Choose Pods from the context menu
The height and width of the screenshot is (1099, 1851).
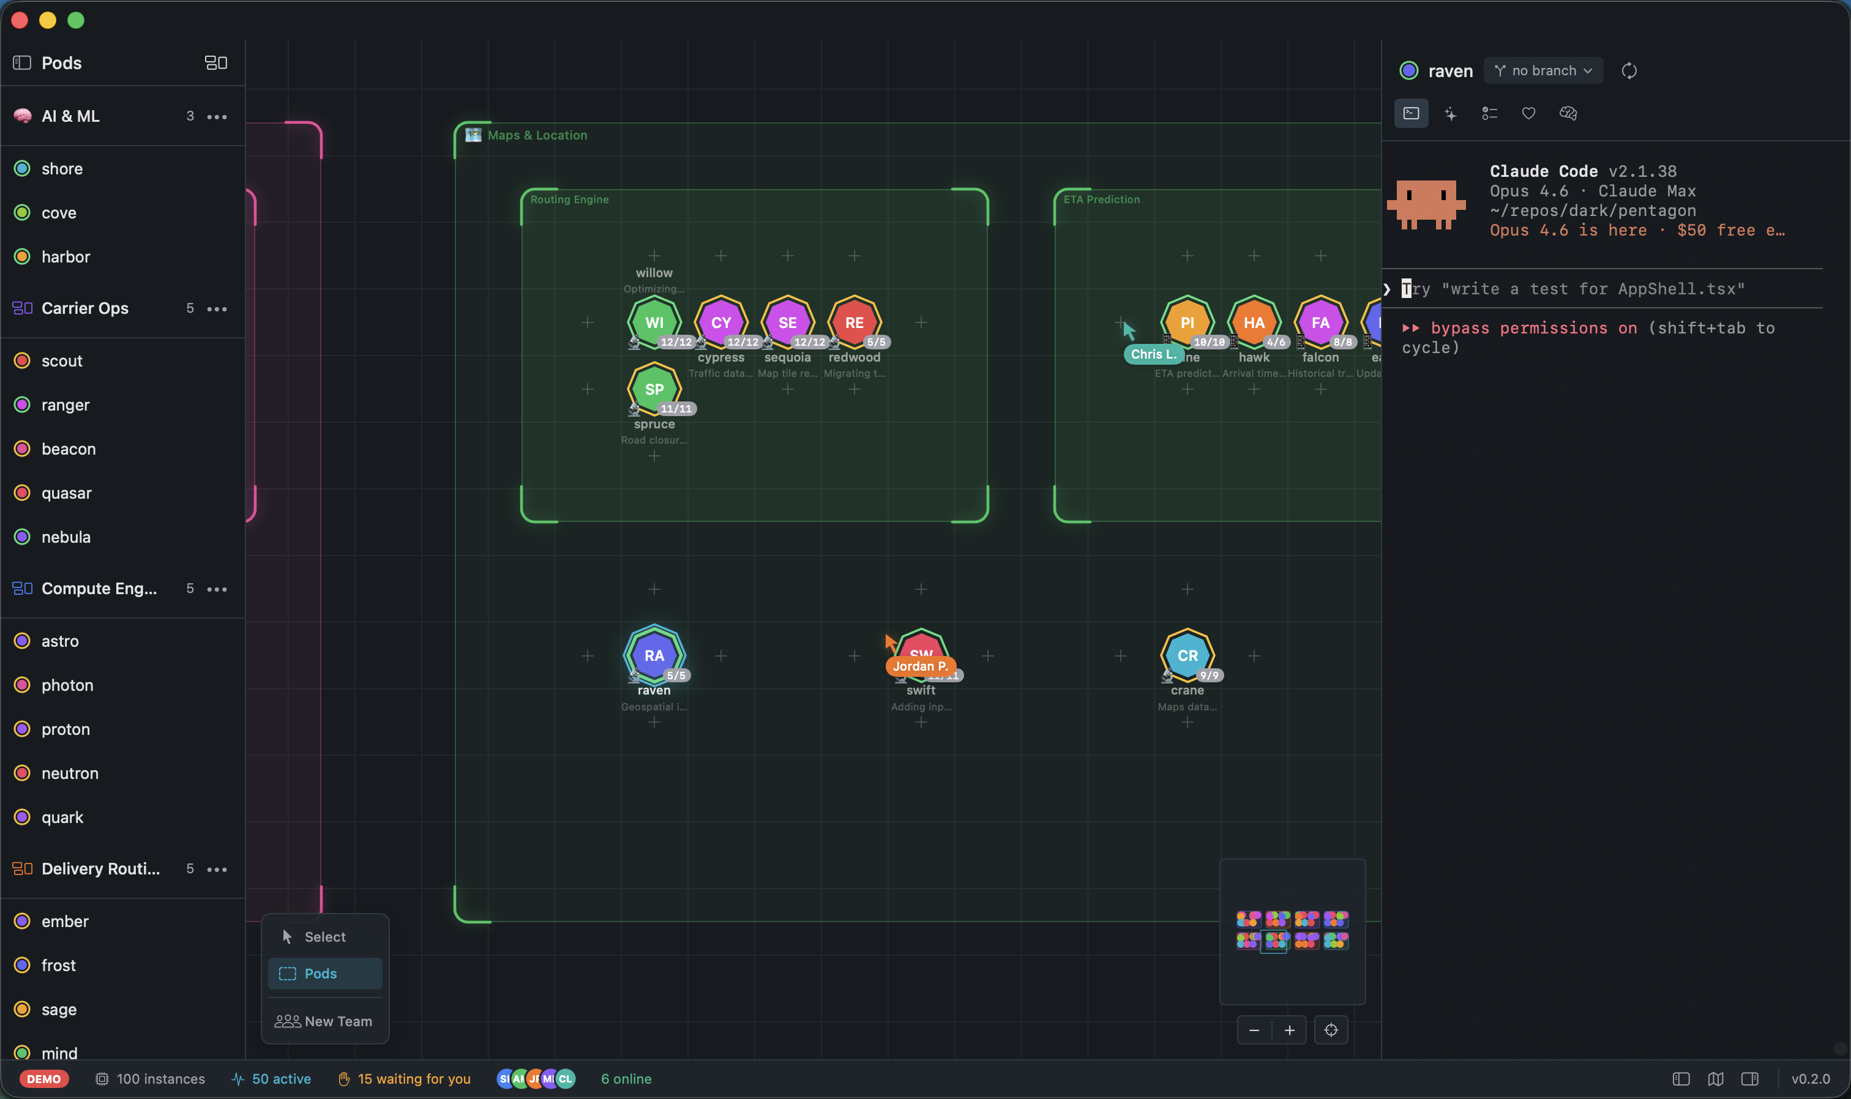click(324, 973)
